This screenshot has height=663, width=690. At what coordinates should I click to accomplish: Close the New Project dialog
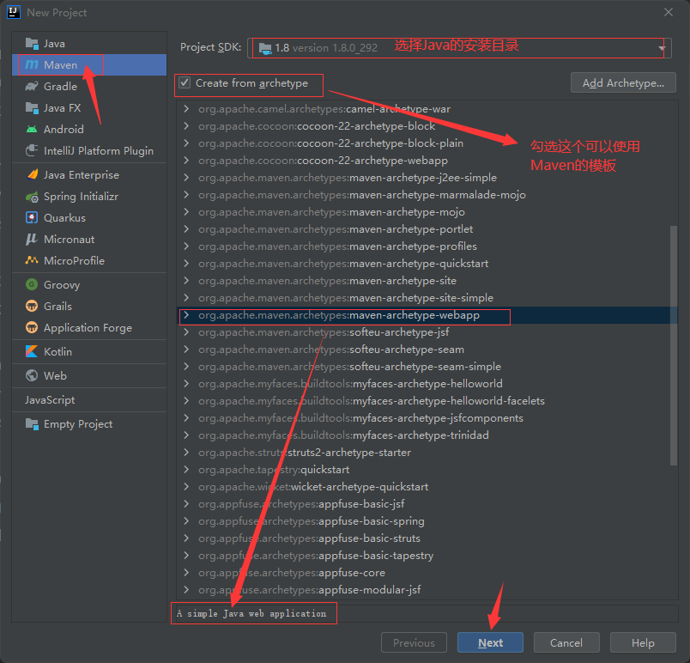(668, 12)
